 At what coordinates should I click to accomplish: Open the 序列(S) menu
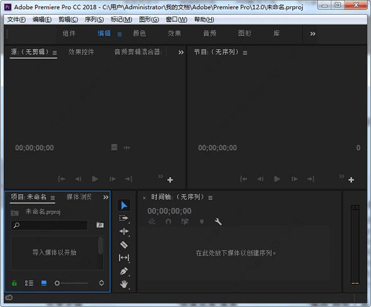[94, 19]
